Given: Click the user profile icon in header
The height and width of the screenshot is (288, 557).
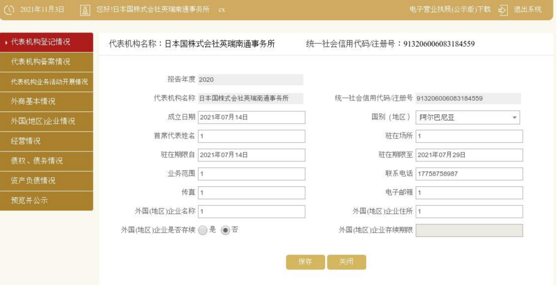Looking at the screenshot, I should pos(86,10).
